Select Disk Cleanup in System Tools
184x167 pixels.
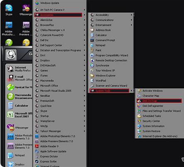point(159,101)
